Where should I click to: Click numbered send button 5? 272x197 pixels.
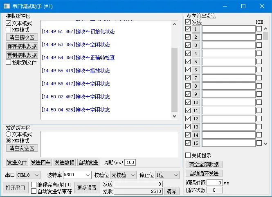[x=196, y=62]
